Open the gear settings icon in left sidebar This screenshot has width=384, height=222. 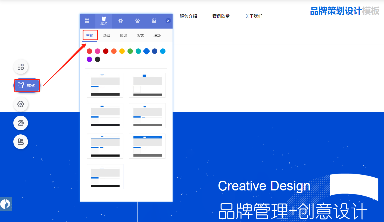point(21,104)
